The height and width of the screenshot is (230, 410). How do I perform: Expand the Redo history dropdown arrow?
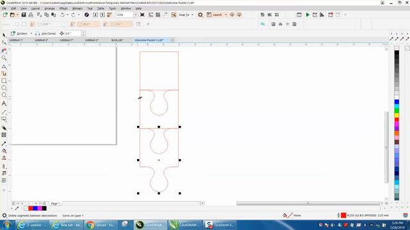78,15
